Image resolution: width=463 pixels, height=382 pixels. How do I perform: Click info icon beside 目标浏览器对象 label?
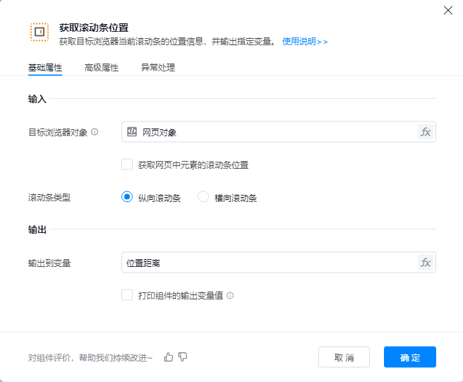click(95, 132)
